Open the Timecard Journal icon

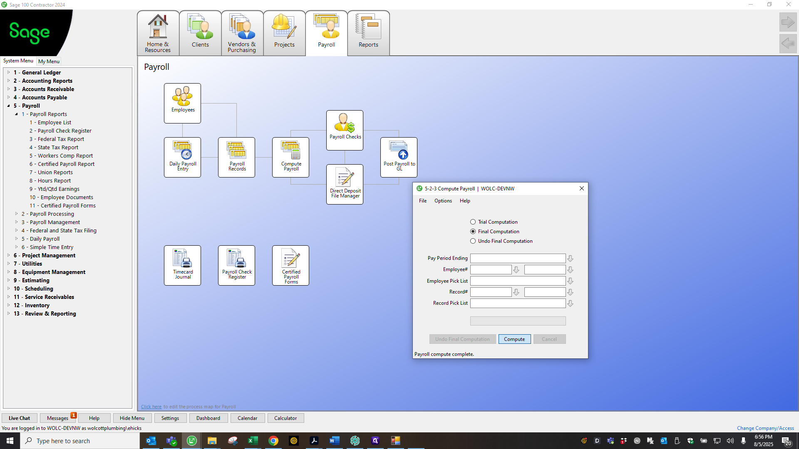pyautogui.click(x=183, y=265)
